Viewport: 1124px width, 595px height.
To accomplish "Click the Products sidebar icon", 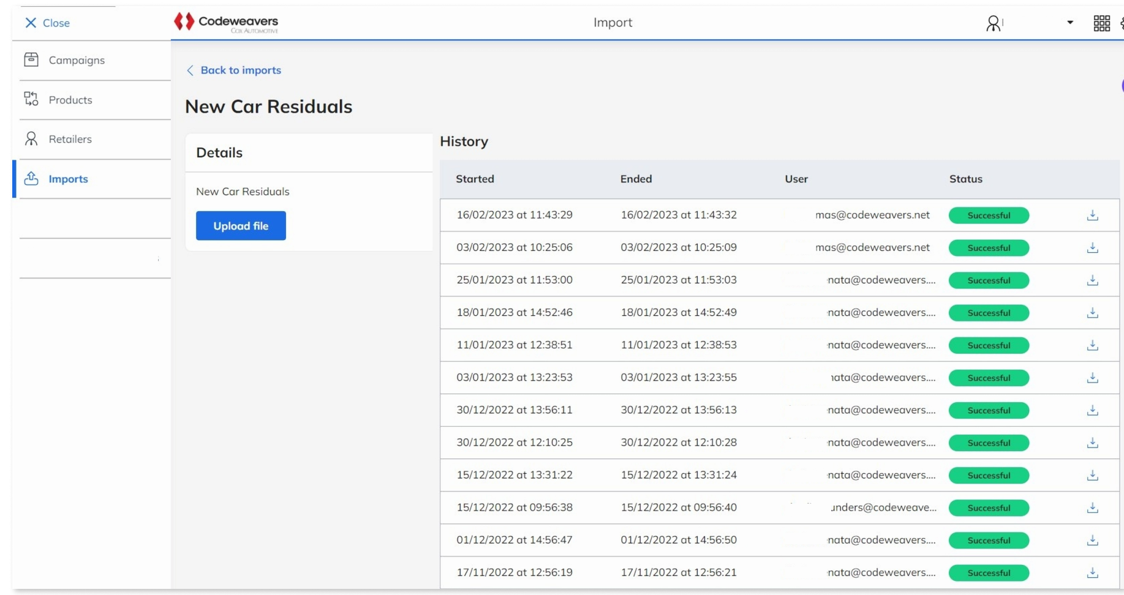I will click(x=31, y=99).
